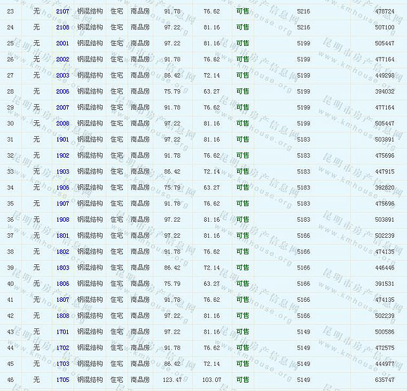The width and height of the screenshot is (407, 391).
Task: Open room 1901 details
Action: (x=63, y=140)
